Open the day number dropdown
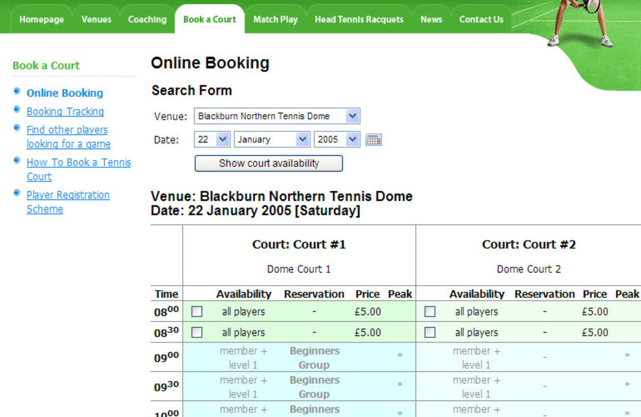The width and height of the screenshot is (641, 417). pos(223,139)
